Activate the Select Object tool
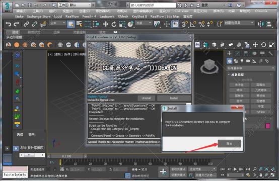Screen dimensions: 279x181 [x=71, y=24]
